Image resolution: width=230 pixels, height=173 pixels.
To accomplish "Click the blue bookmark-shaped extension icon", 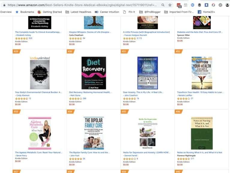I will (206, 5).
